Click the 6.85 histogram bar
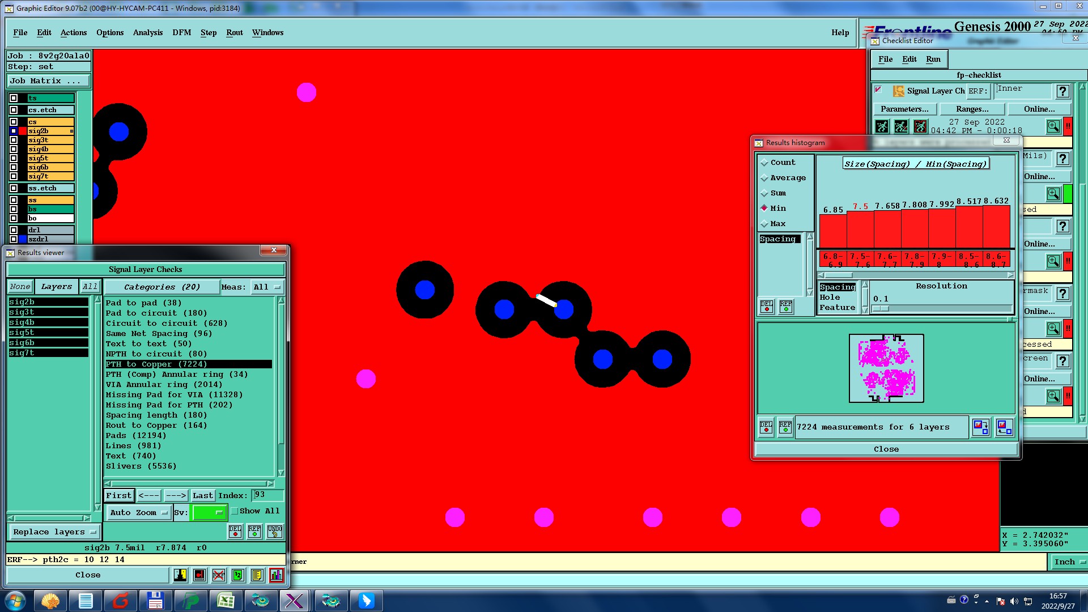This screenshot has width=1088, height=612. (833, 231)
